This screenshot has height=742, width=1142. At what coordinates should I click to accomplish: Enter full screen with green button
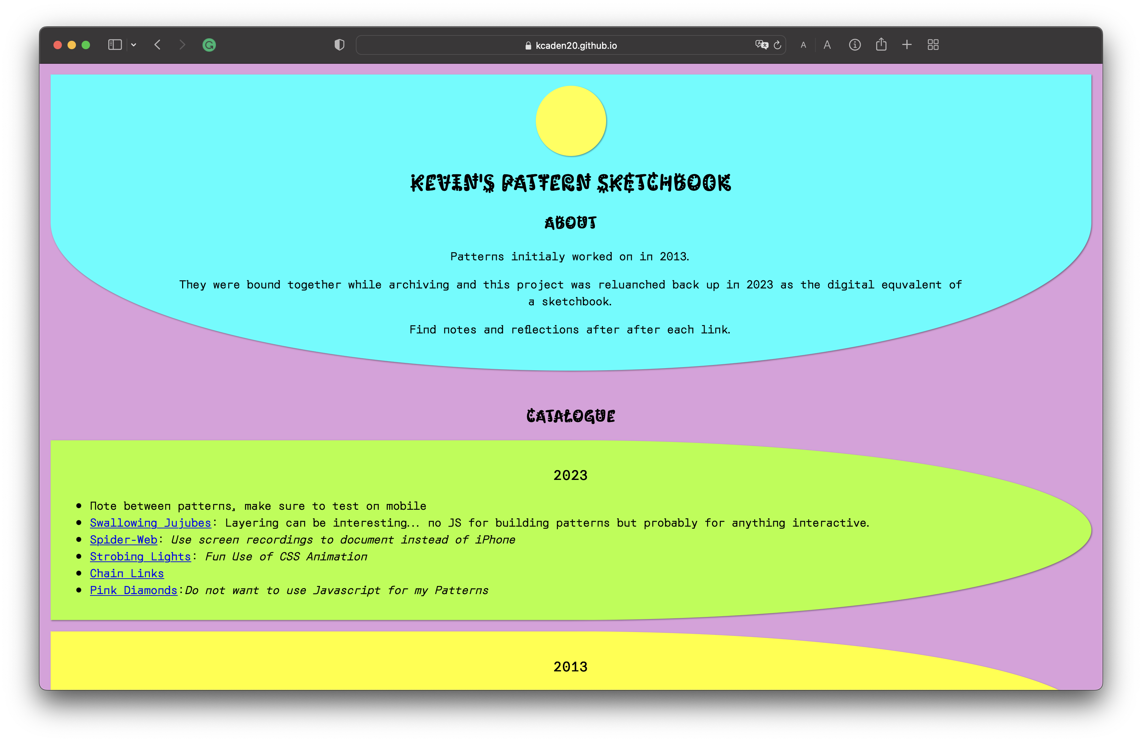[86, 45]
